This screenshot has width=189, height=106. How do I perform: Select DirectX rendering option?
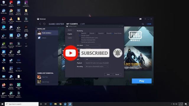pyautogui.click(x=88, y=33)
